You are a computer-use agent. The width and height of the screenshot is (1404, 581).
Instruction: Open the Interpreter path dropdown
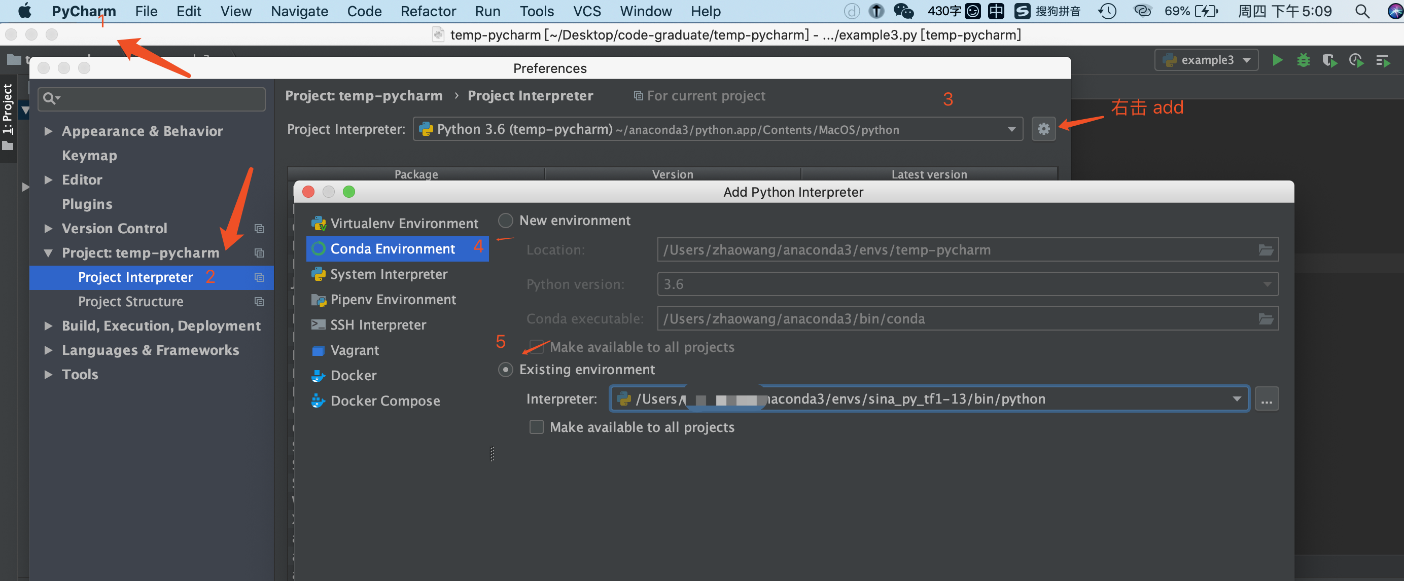click(x=1238, y=400)
